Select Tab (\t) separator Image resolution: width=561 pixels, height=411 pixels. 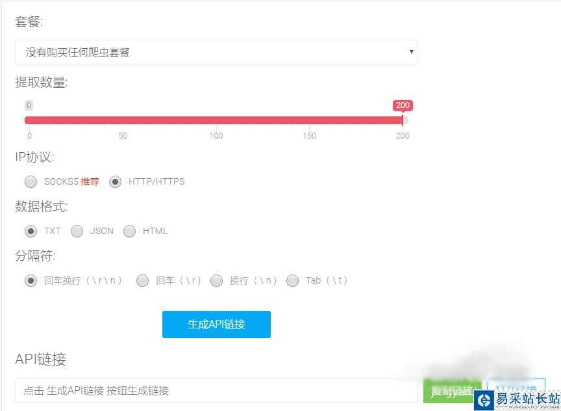point(292,280)
